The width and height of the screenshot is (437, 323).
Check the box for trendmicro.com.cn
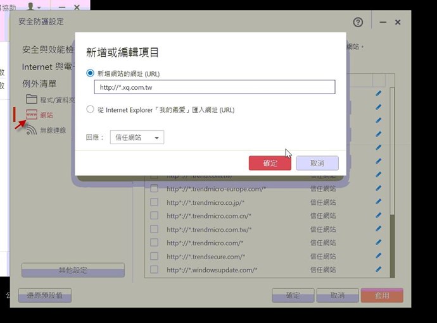click(x=154, y=216)
